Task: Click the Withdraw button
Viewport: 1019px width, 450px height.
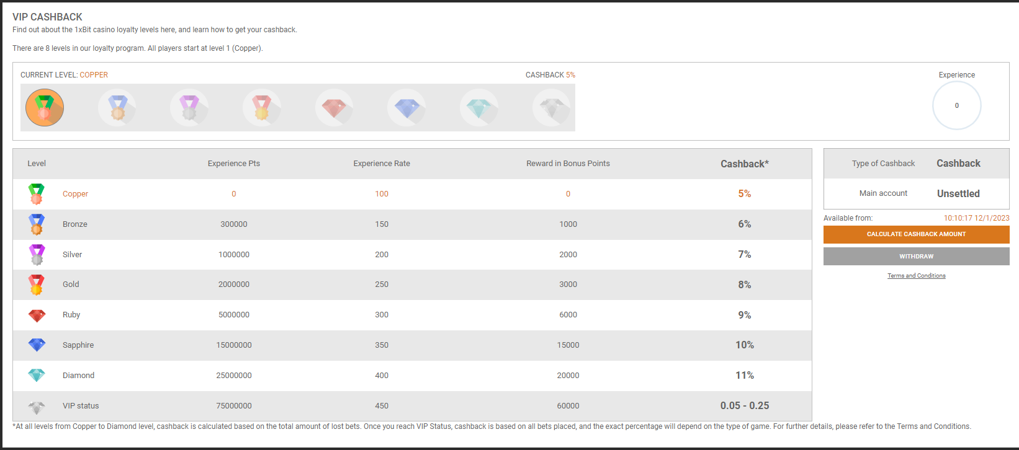Action: [x=916, y=256]
